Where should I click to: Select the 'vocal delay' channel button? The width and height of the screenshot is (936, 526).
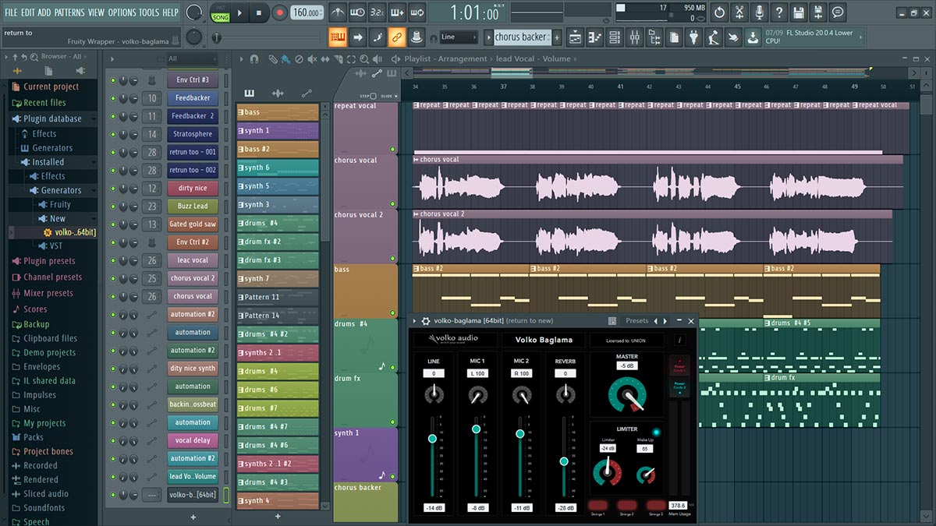[x=193, y=440]
